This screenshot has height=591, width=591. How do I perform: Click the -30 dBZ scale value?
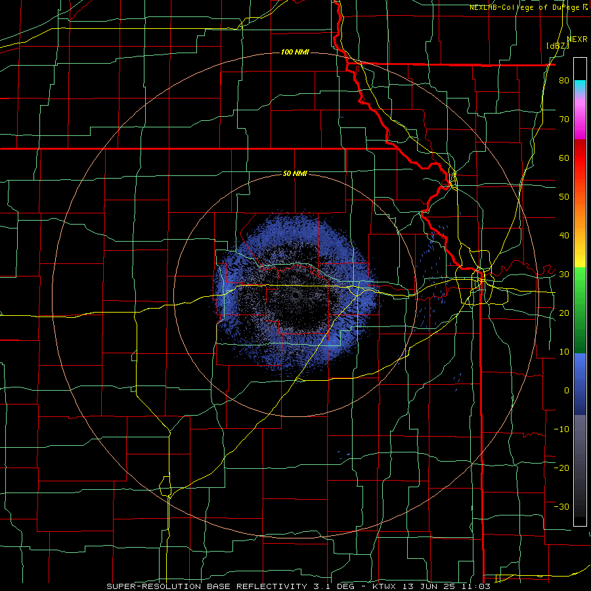pyautogui.click(x=561, y=506)
